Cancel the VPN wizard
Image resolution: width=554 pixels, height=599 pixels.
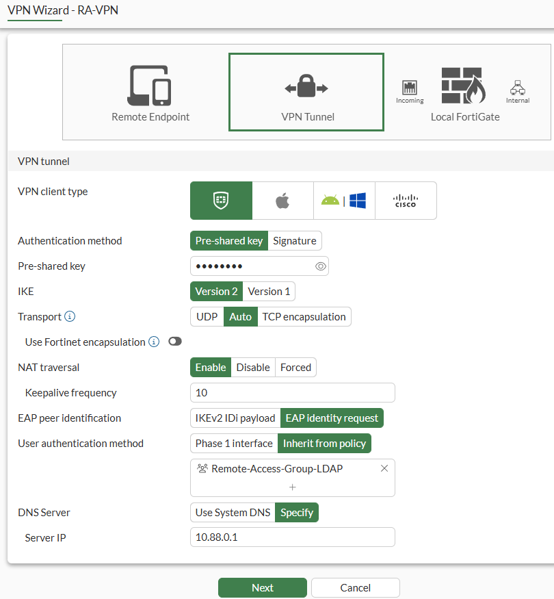point(355,587)
